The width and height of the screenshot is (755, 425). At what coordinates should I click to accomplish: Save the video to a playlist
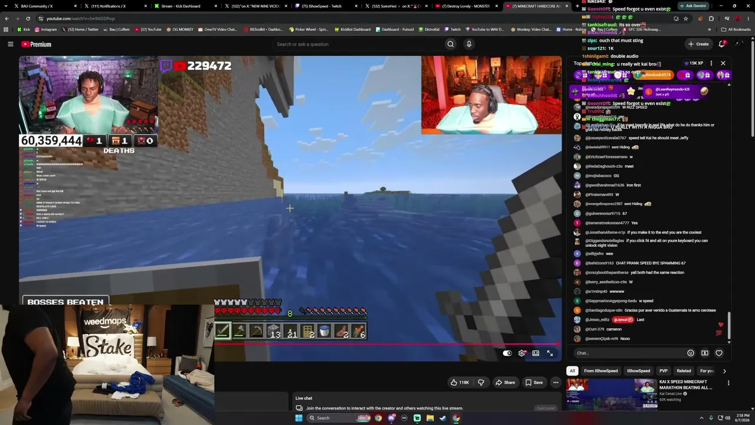tap(534, 382)
